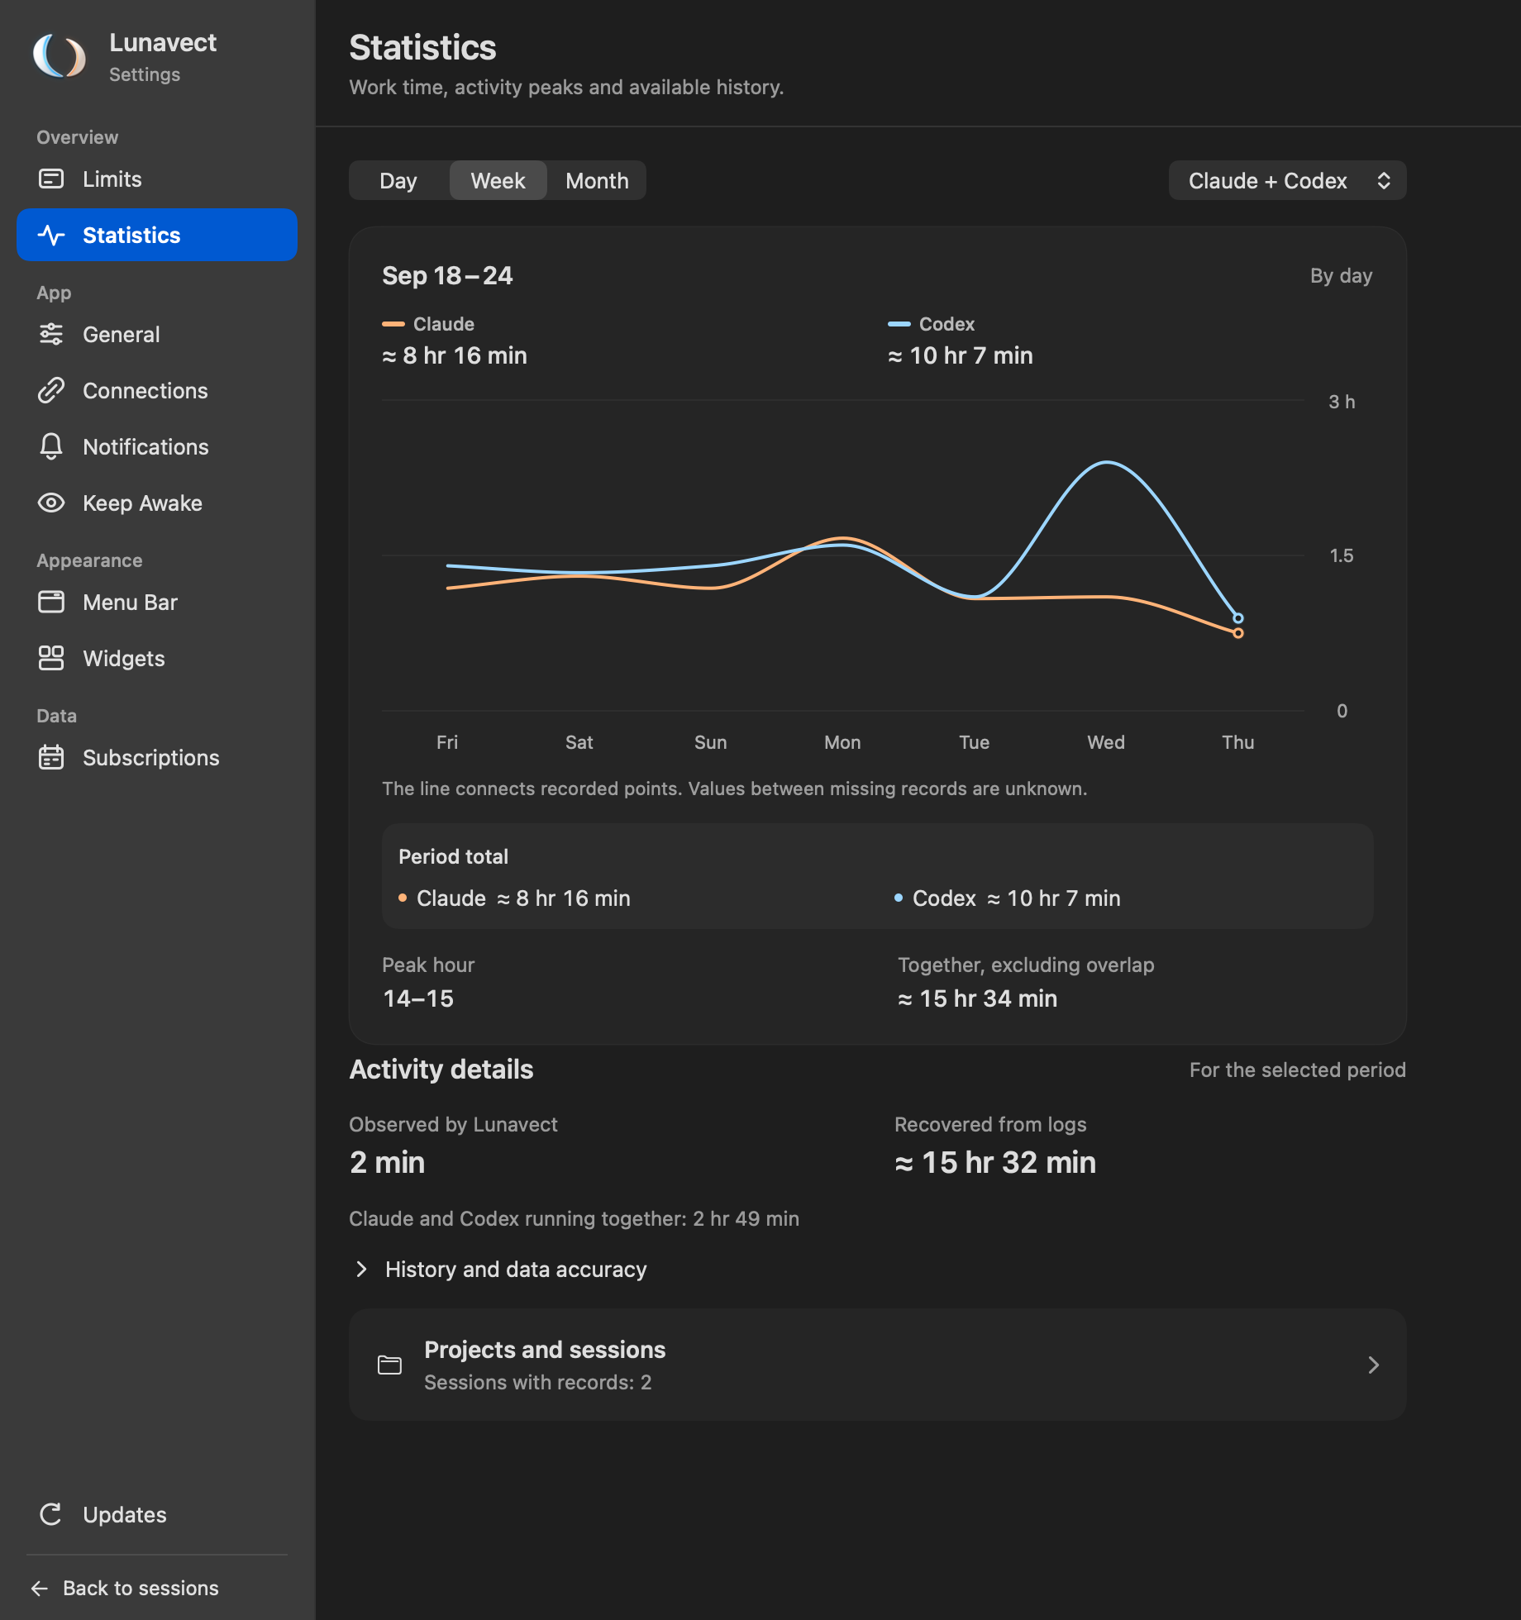Click the folder icon in Projects and sessions
This screenshot has width=1521, height=1620.
[389, 1365]
